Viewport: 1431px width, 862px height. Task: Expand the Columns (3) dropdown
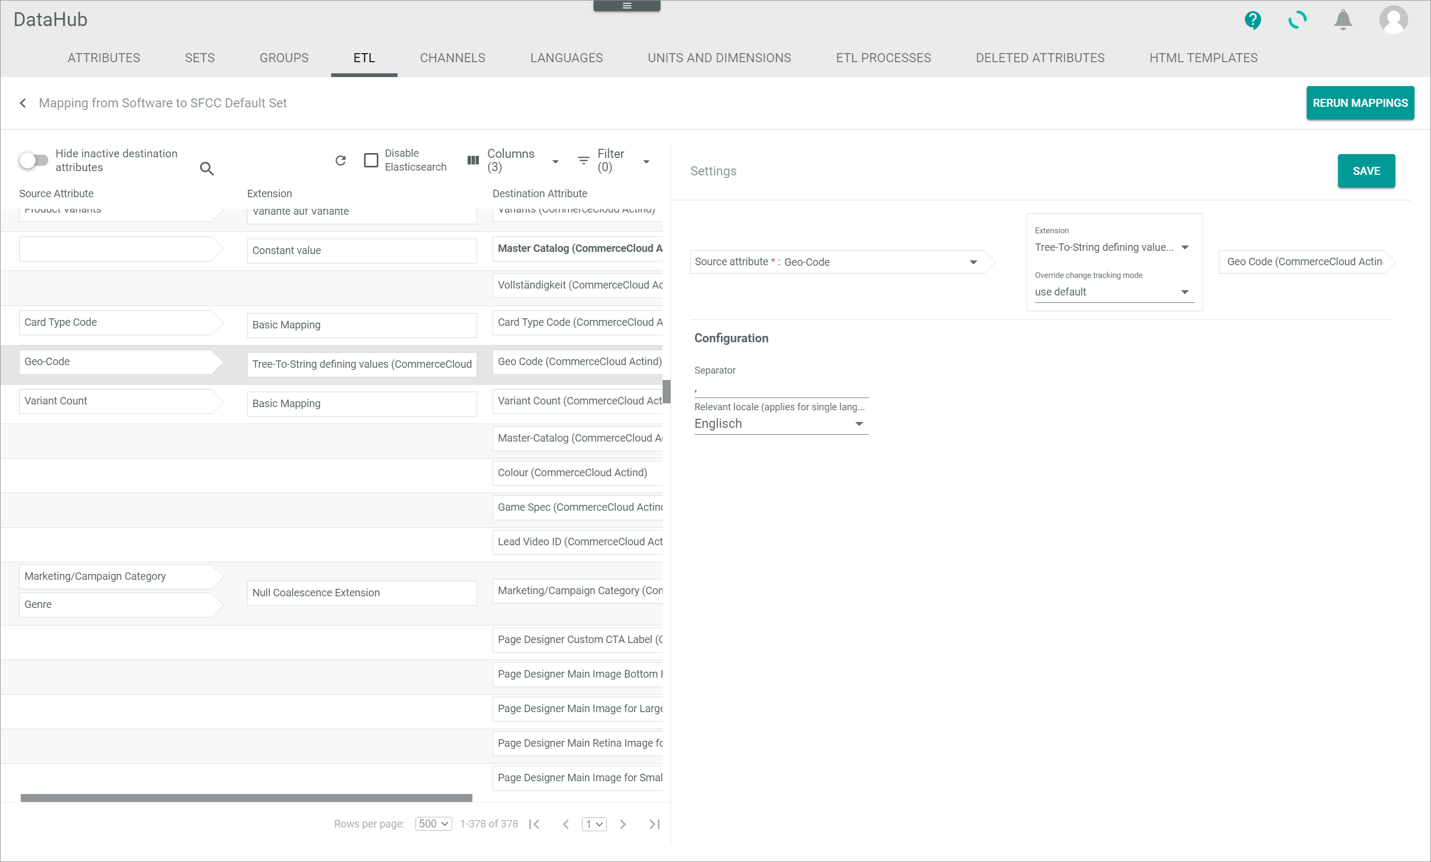coord(555,162)
